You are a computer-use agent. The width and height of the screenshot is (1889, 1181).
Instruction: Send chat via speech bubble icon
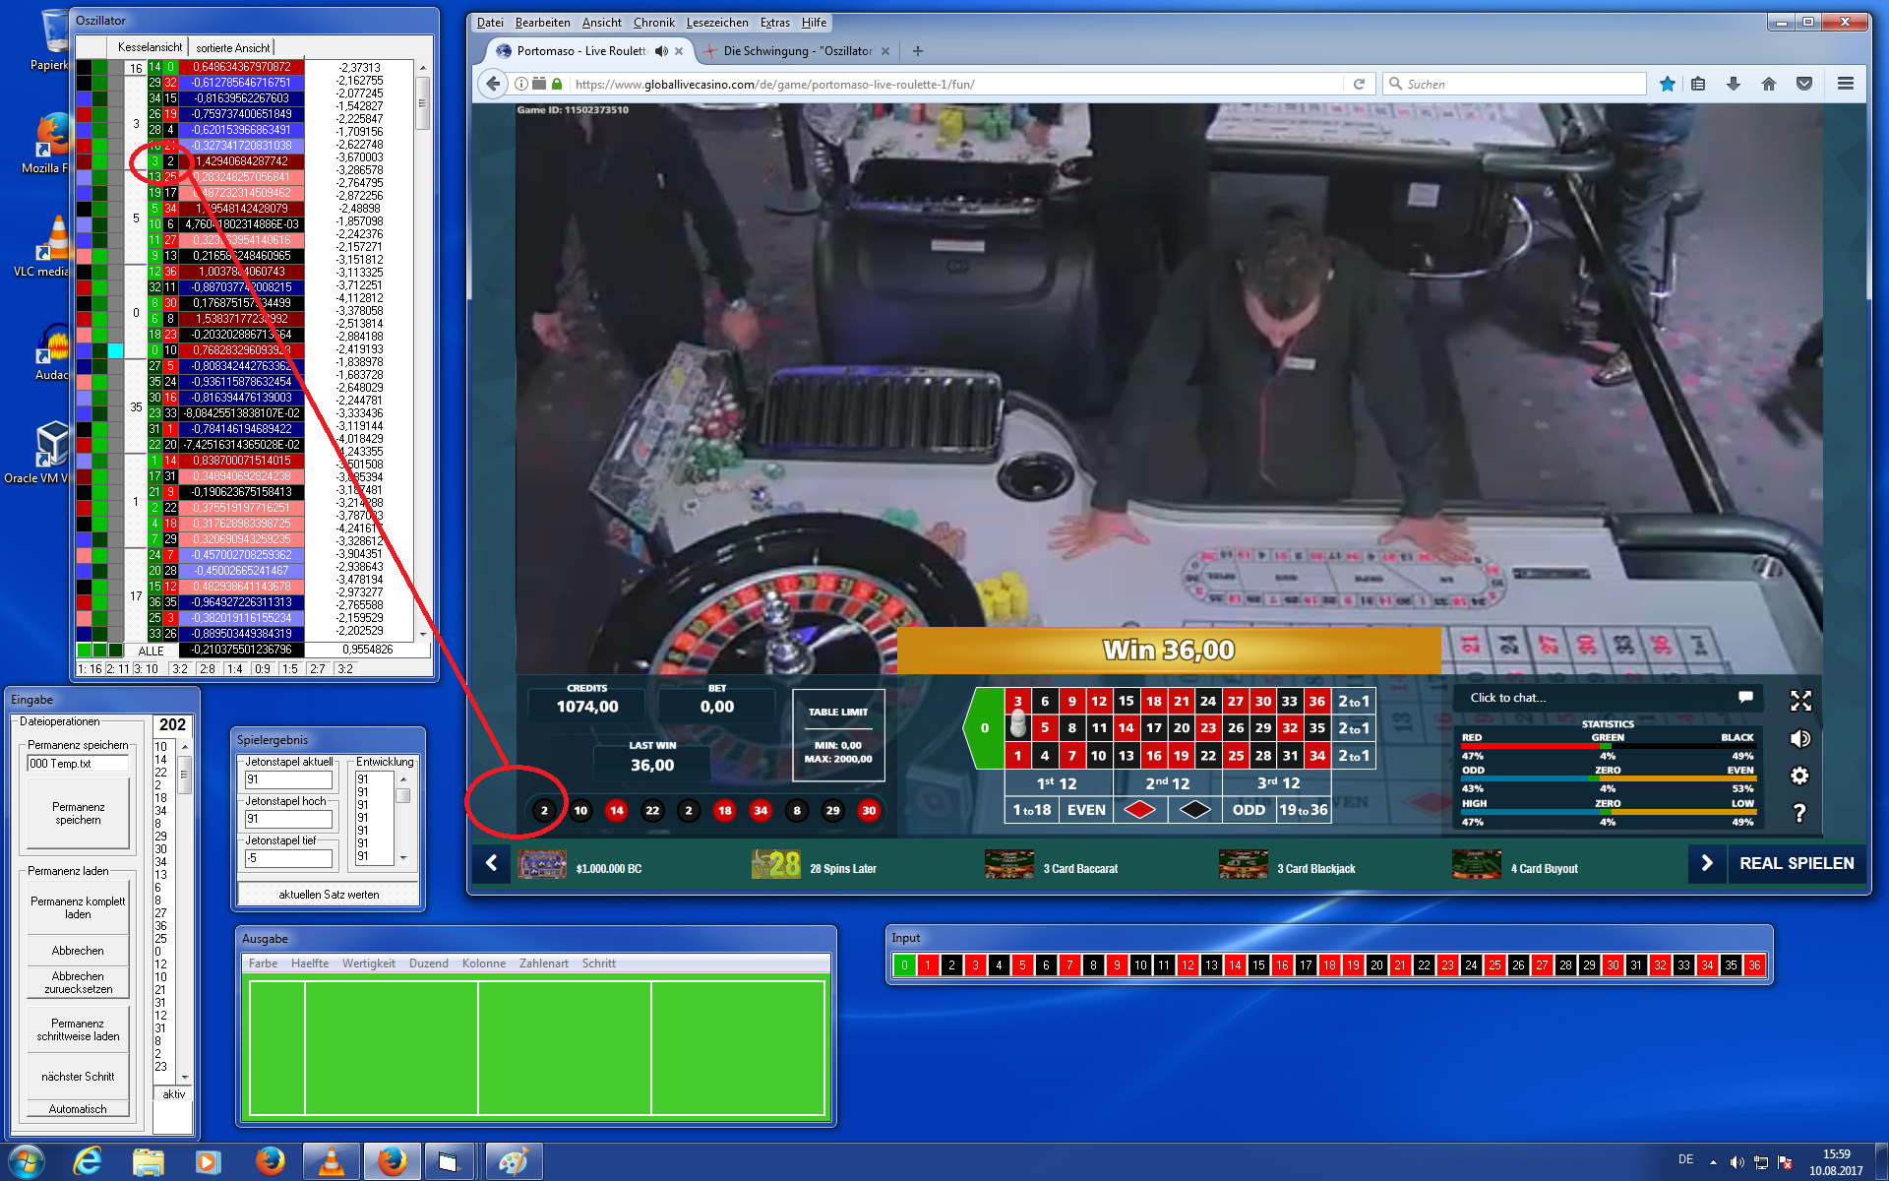(1745, 697)
